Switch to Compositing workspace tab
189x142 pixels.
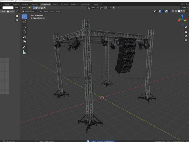point(85,4)
